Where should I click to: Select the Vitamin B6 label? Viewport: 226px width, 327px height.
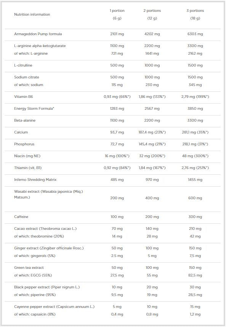24,96
